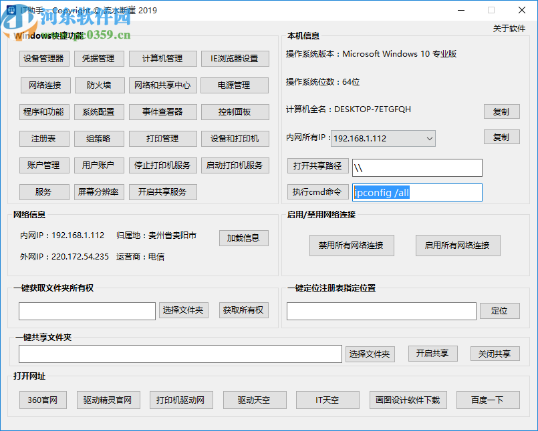This screenshot has width=538, height=431.
Task: Open the 设备管理器 (Device Manager)
Action: point(44,59)
